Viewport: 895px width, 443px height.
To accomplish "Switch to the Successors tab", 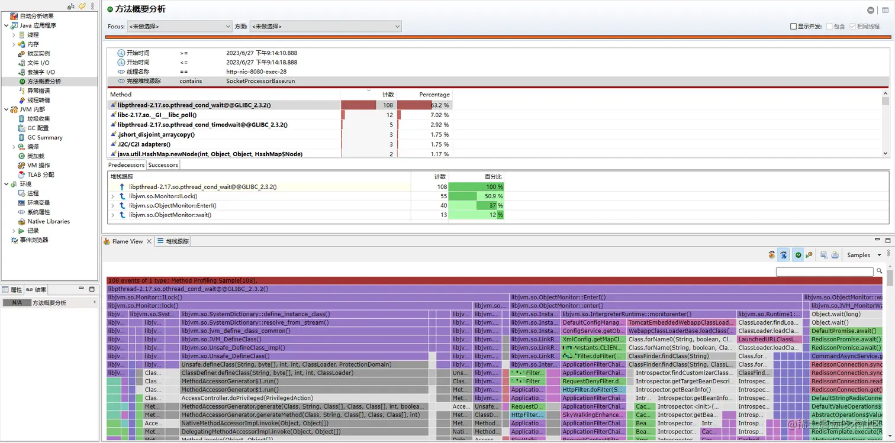I will (x=163, y=165).
